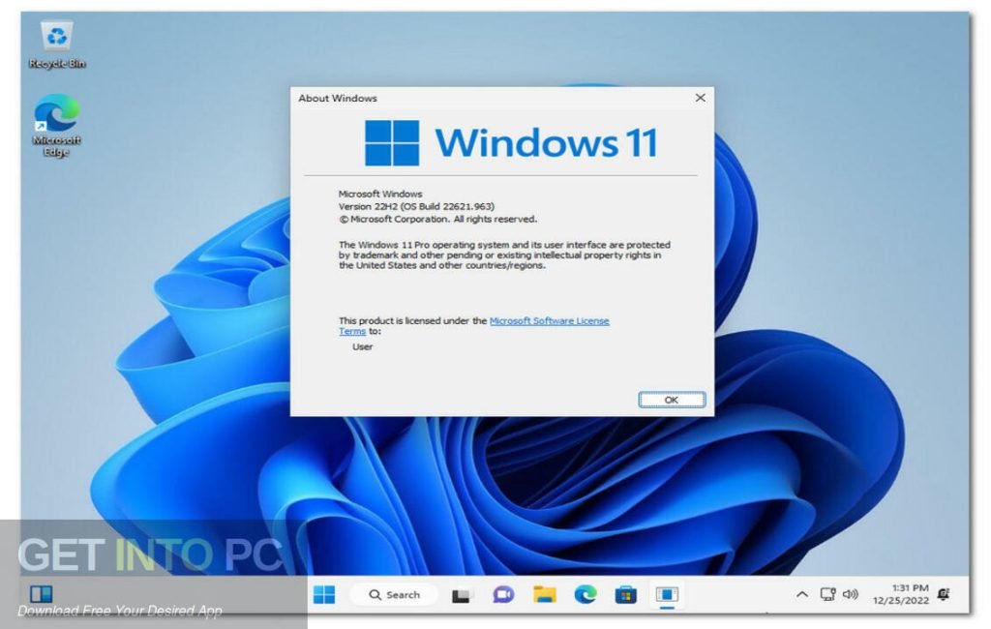Launch Microsoft Edge desktop shortcut
This screenshot has width=991, height=629.
[56, 121]
